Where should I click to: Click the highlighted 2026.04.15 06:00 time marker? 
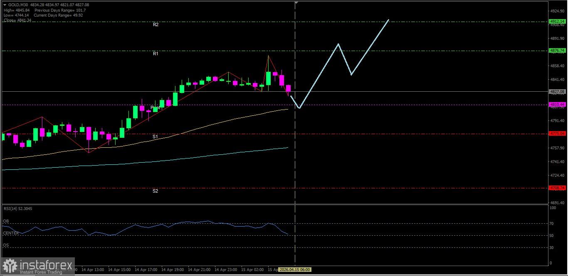coord(295,269)
